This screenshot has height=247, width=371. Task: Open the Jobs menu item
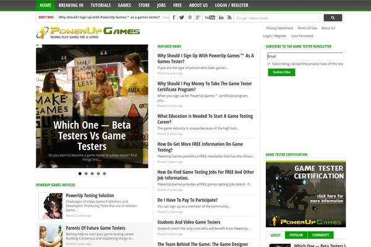(x=161, y=5)
